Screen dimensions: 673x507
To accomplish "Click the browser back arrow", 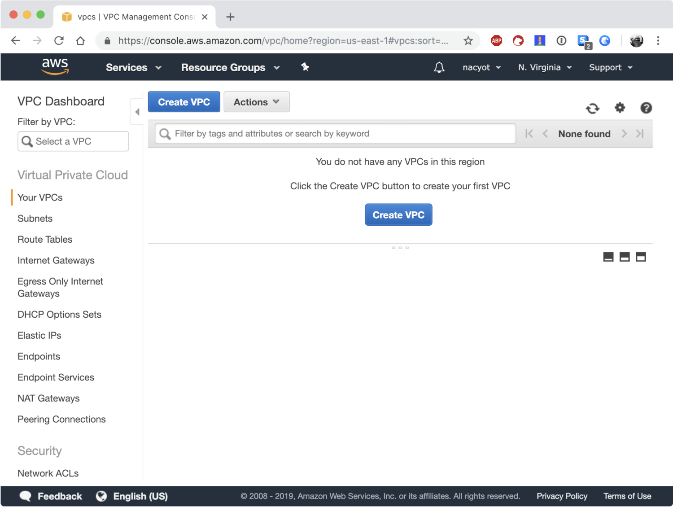I will (x=16, y=41).
